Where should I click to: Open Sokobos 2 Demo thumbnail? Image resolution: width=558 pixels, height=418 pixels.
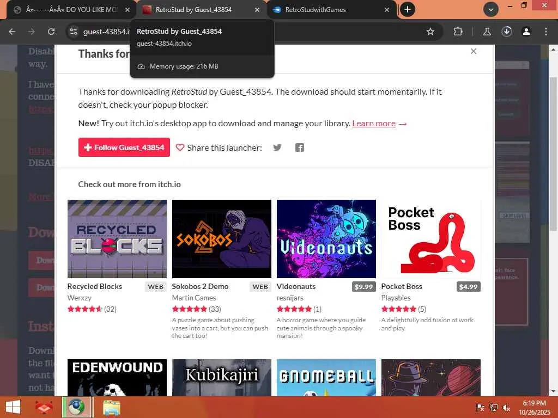(222, 239)
